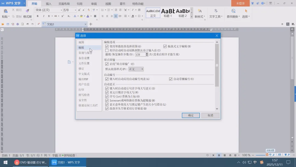Click the decrease indent icon
This screenshot has width=296, height=167.
pos(116,10)
